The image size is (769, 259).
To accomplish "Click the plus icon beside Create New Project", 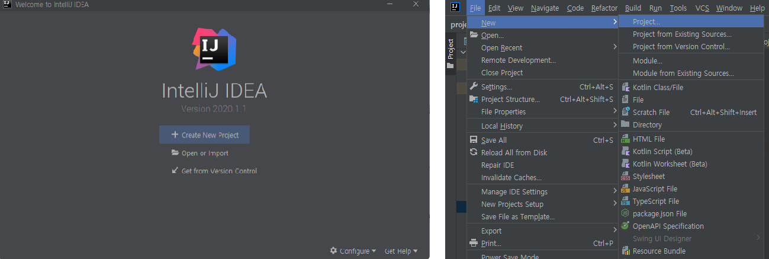I will pos(175,135).
